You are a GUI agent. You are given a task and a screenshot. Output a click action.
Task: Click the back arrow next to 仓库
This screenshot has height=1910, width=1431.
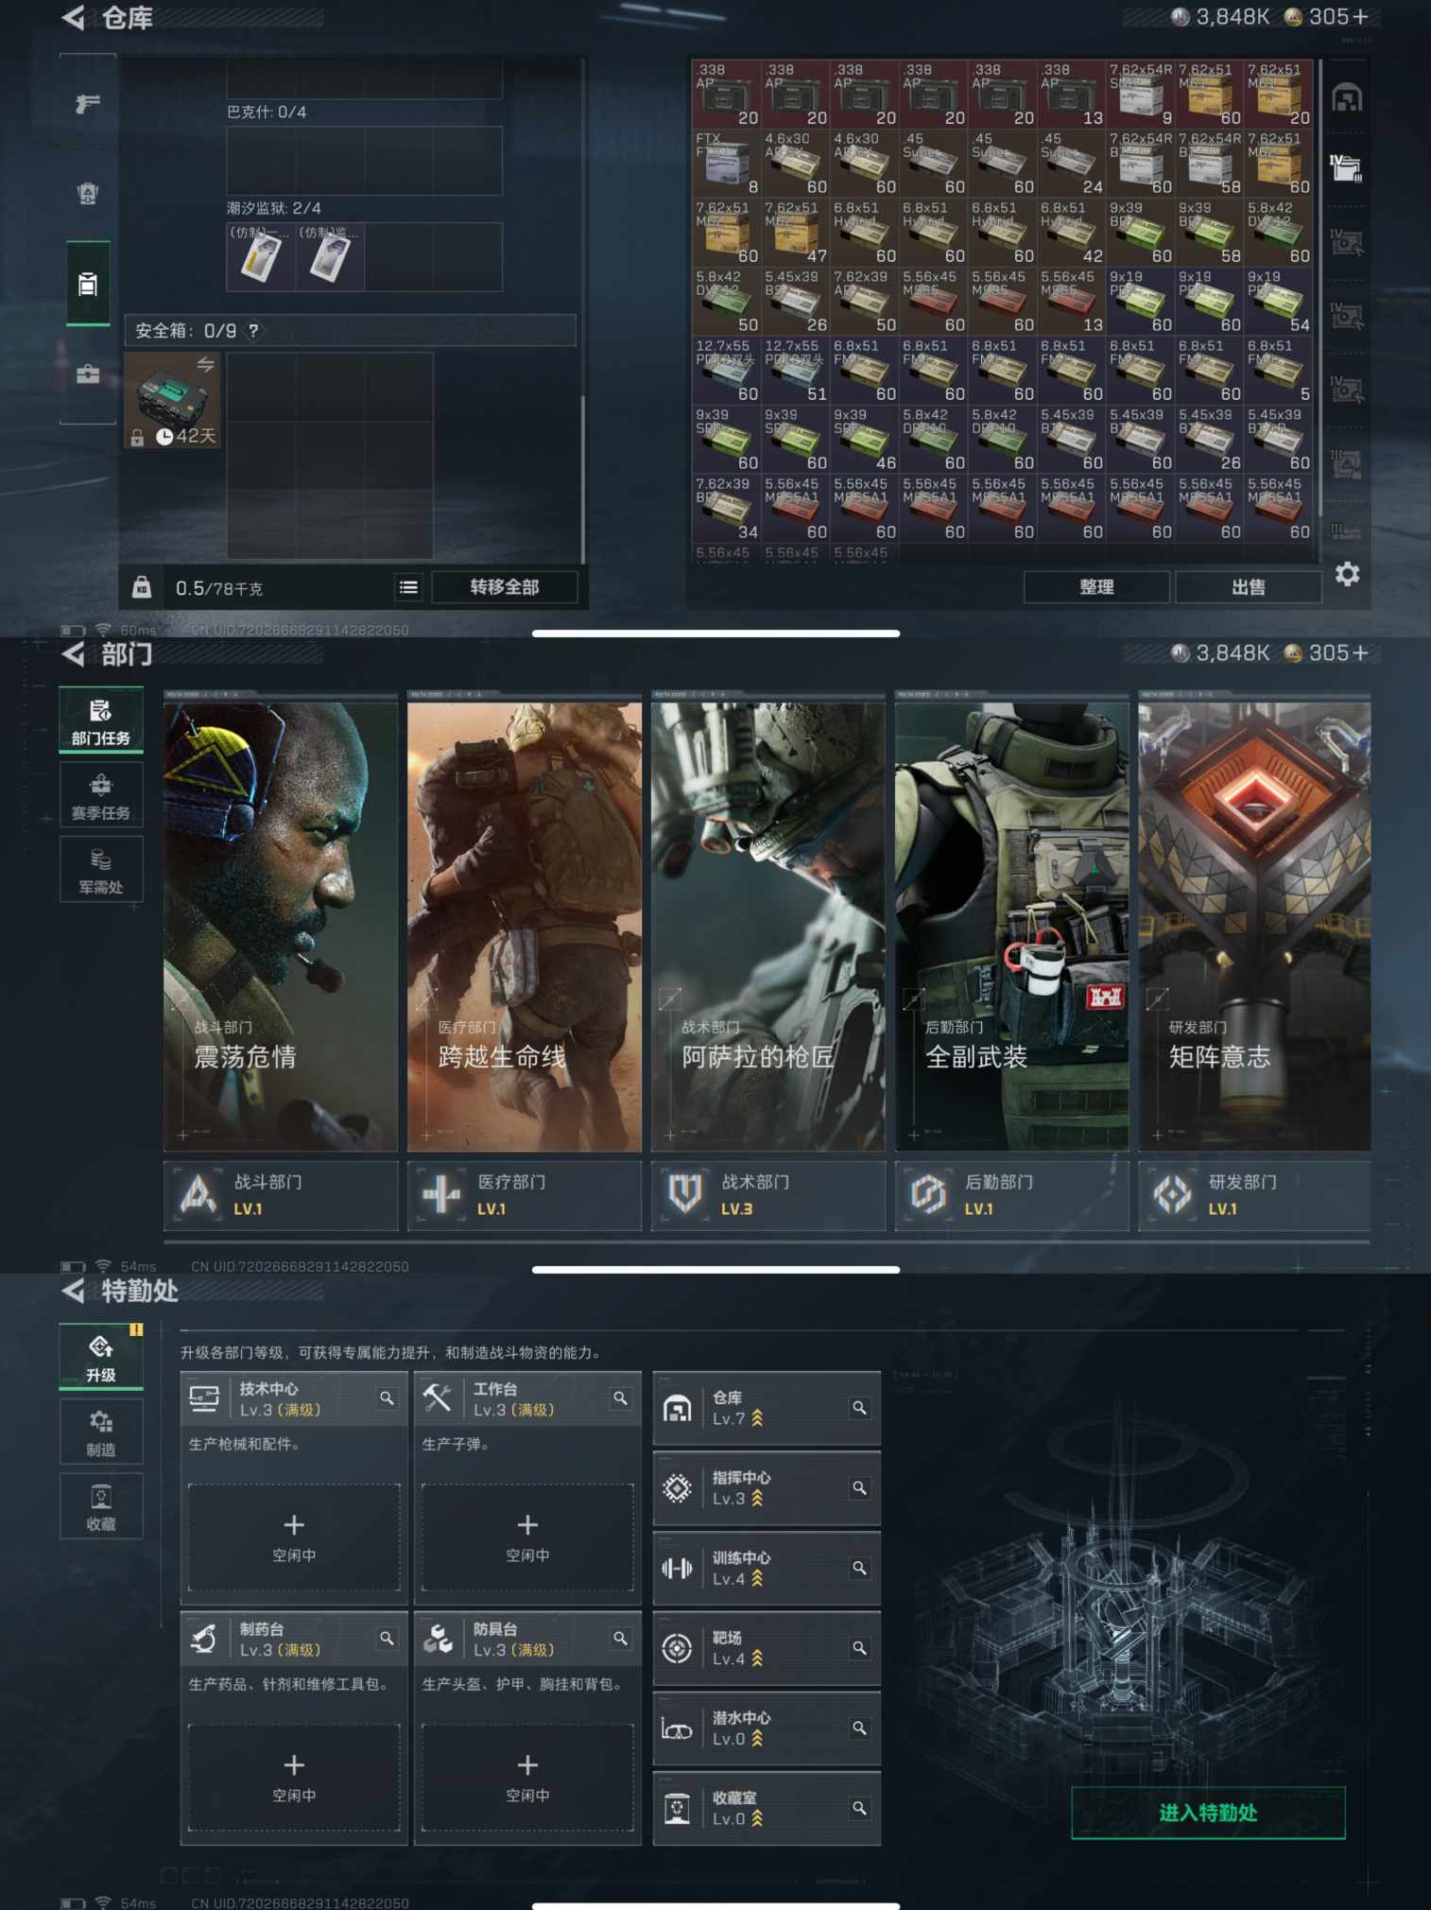pos(74,17)
